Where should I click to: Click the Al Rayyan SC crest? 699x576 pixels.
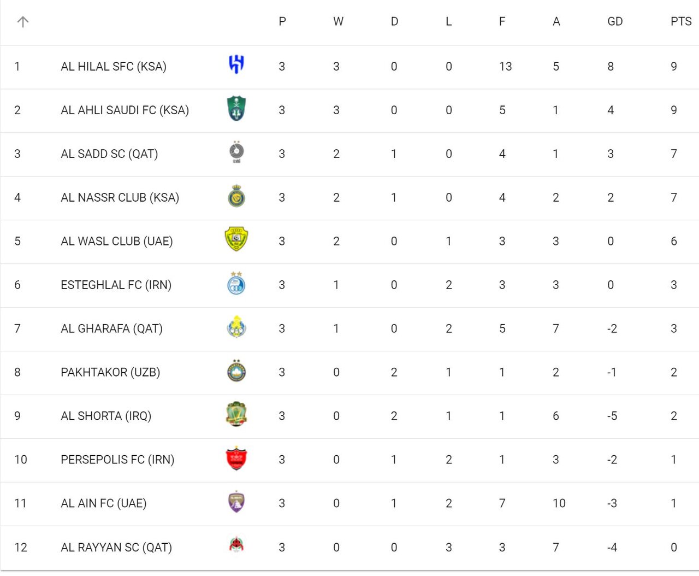pyautogui.click(x=236, y=545)
